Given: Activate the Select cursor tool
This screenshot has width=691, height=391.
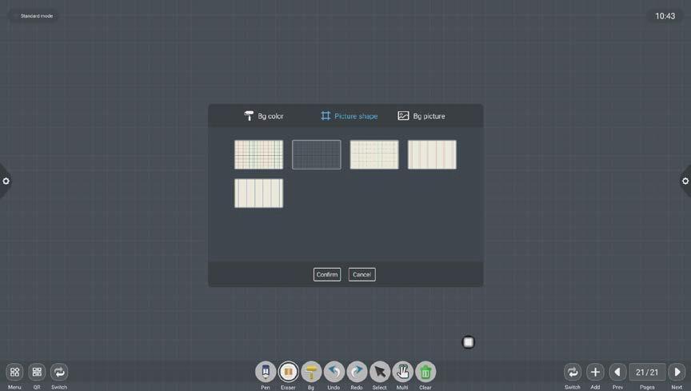Looking at the screenshot, I should coord(380,372).
